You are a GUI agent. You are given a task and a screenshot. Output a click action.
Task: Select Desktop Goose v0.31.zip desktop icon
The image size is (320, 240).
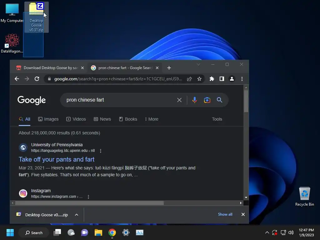pyautogui.click(x=37, y=17)
